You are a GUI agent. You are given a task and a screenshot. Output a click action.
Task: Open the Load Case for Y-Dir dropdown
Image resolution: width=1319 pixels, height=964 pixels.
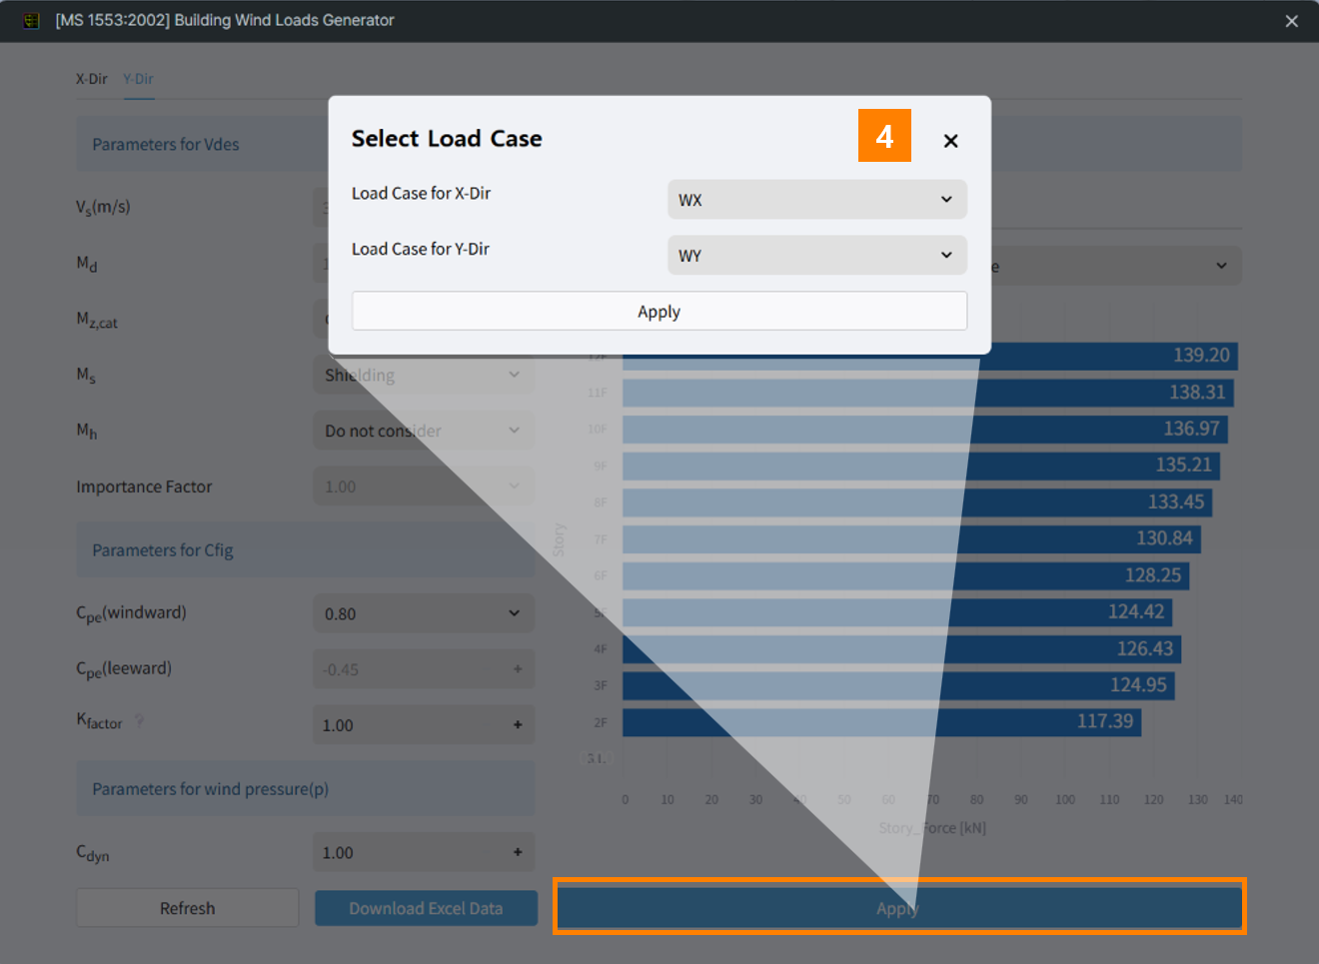point(816,256)
